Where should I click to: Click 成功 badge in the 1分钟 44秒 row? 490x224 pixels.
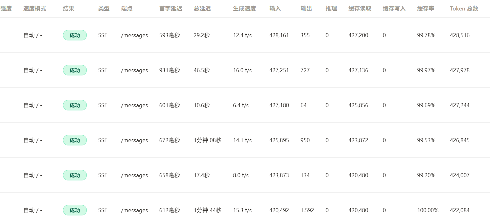coord(75,210)
